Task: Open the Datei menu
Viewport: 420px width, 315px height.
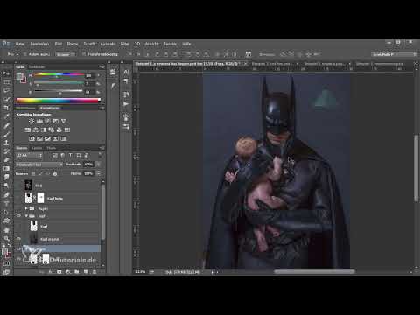Action: (19, 44)
